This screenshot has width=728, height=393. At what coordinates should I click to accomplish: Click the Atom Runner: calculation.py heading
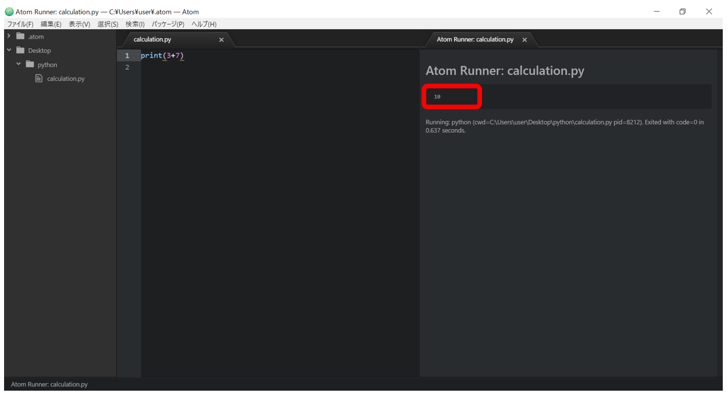pyautogui.click(x=505, y=71)
